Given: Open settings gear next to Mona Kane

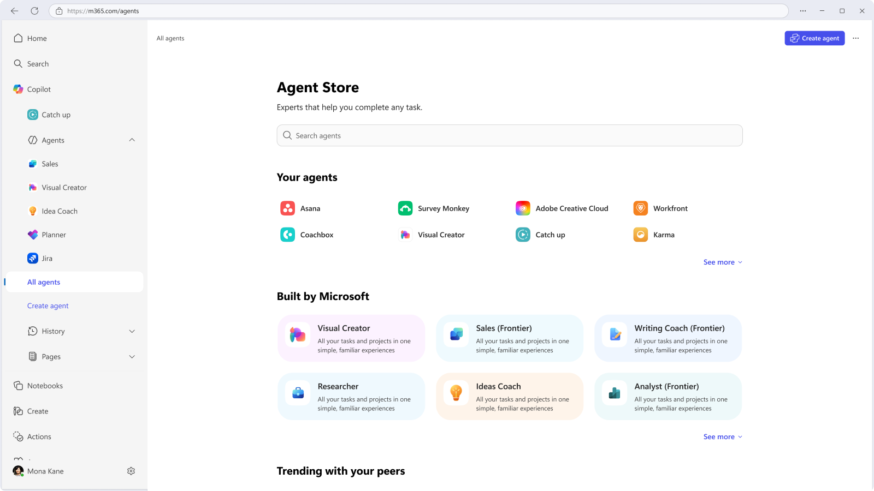Looking at the screenshot, I should pos(131,471).
